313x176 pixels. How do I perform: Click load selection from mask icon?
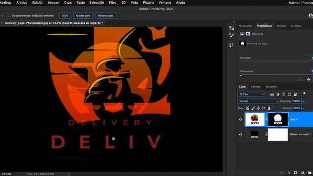(x=301, y=79)
